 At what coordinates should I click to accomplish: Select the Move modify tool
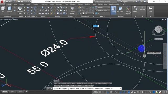click(x=58, y=8)
